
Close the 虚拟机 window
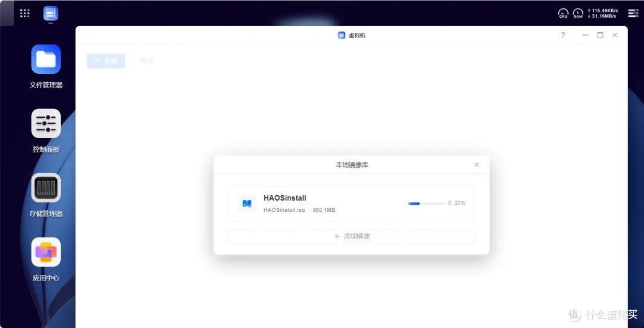pyautogui.click(x=615, y=35)
